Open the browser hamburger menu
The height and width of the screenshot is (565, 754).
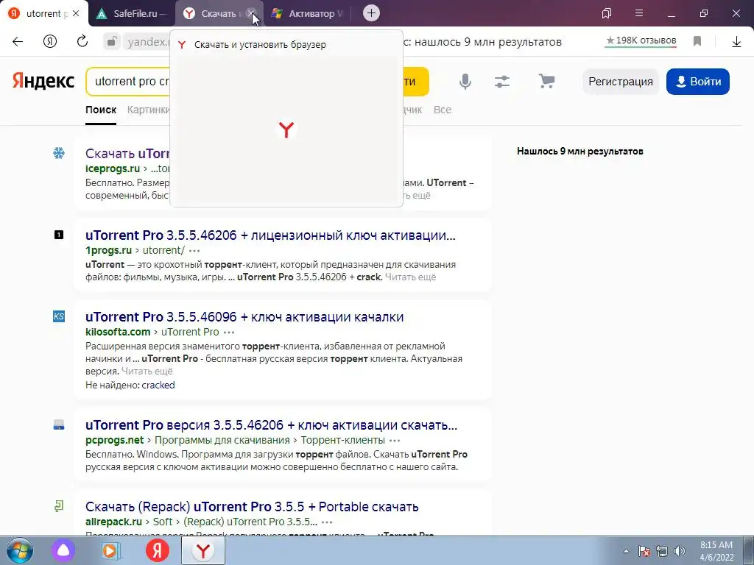[x=639, y=13]
